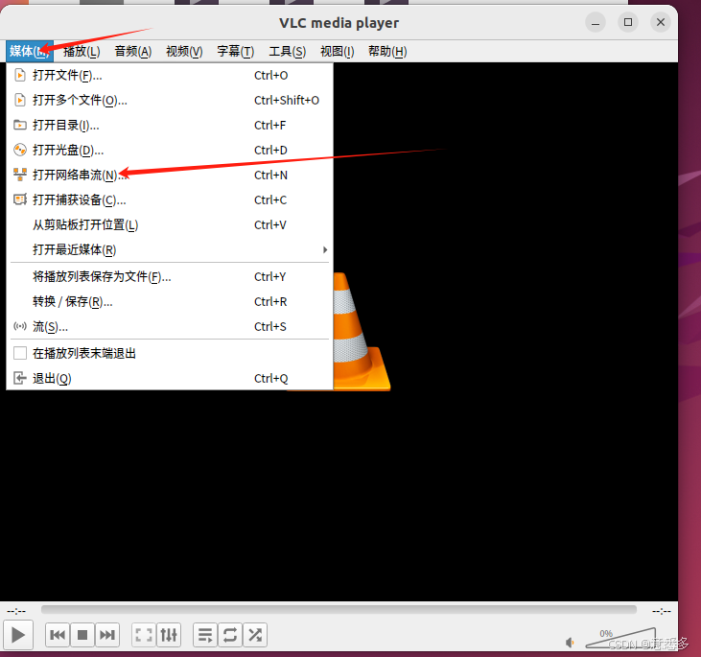Open the 视图(I) view menu

point(338,51)
